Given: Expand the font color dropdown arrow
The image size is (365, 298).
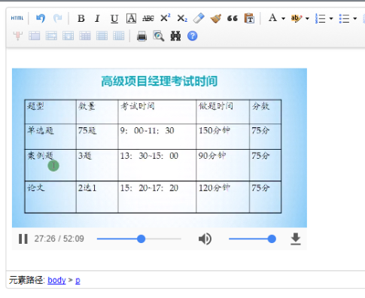Looking at the screenshot, I should pyautogui.click(x=283, y=19).
